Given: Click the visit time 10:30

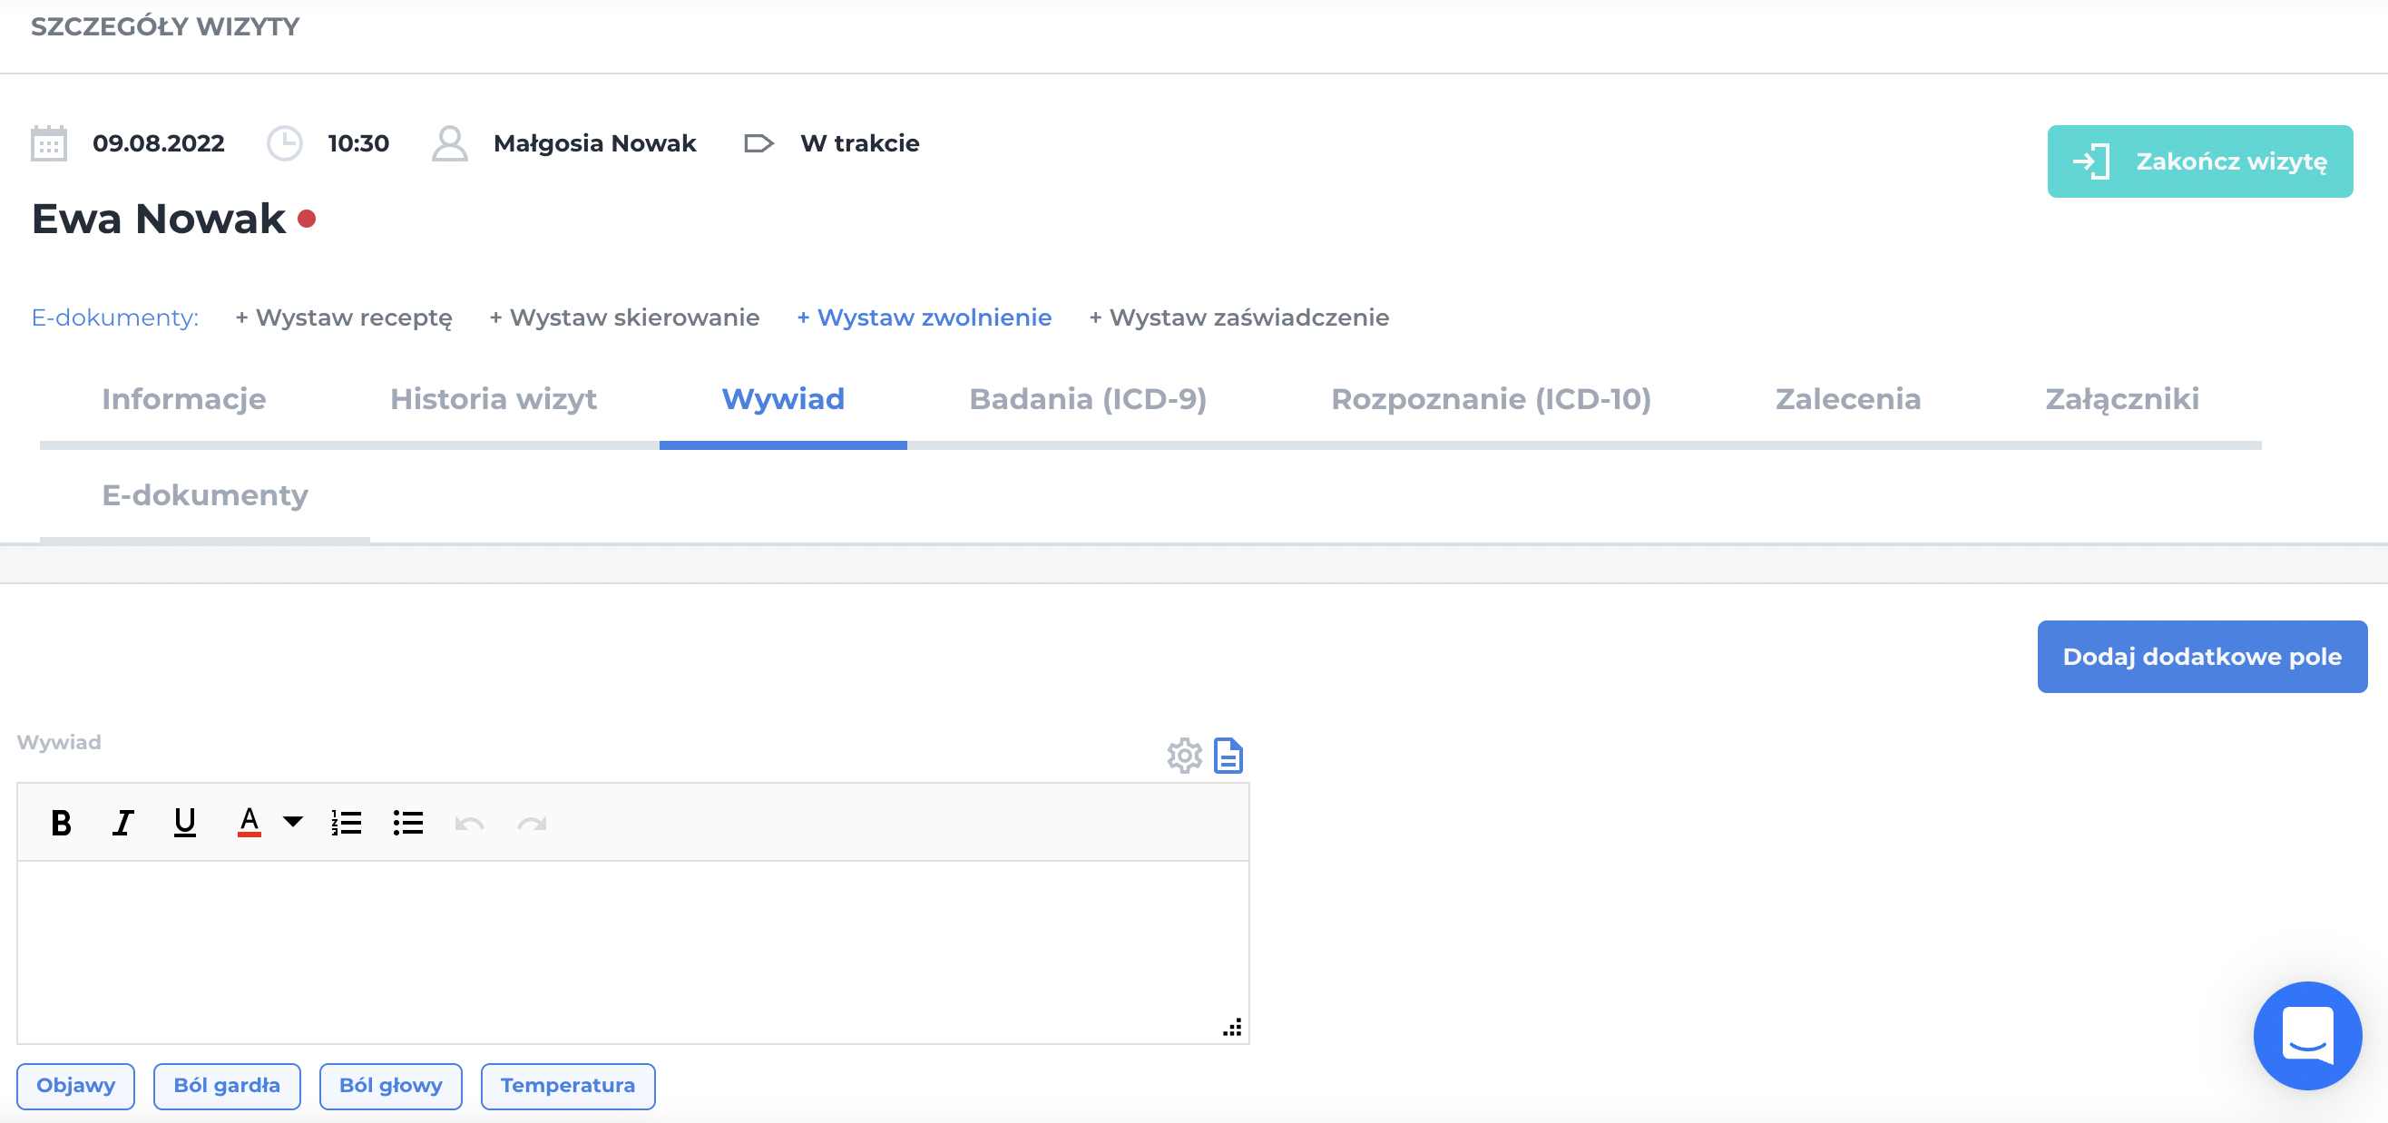Looking at the screenshot, I should point(358,143).
